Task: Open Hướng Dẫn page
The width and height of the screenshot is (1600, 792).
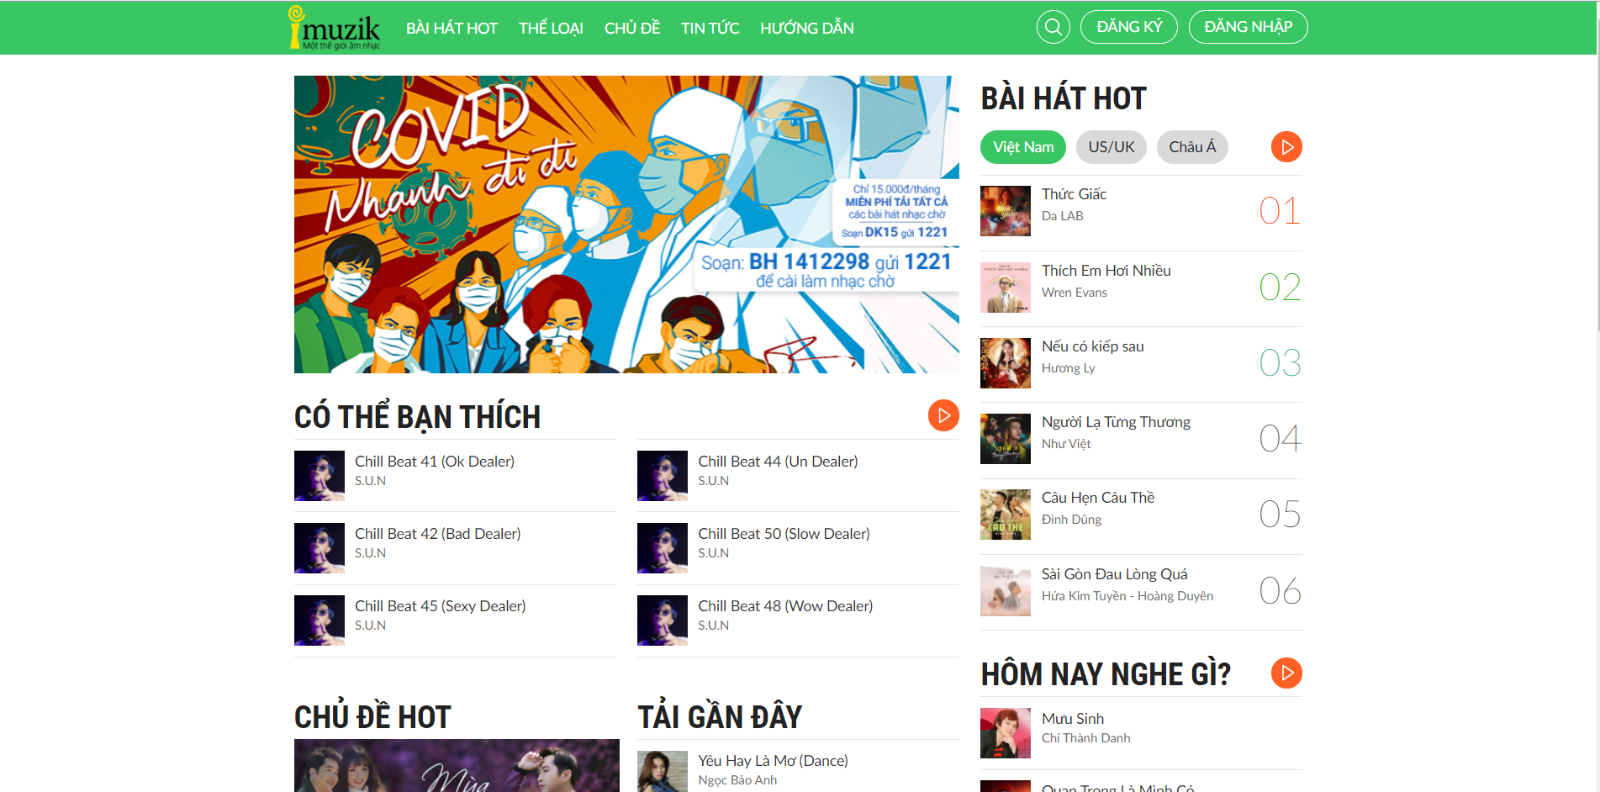Action: pos(806,28)
